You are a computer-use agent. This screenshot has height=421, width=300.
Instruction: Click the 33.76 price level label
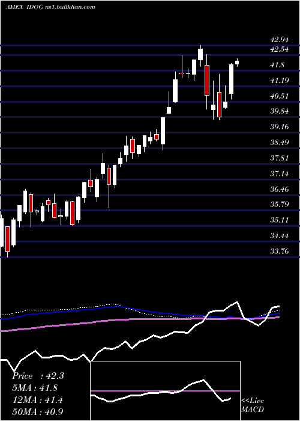tap(280, 251)
